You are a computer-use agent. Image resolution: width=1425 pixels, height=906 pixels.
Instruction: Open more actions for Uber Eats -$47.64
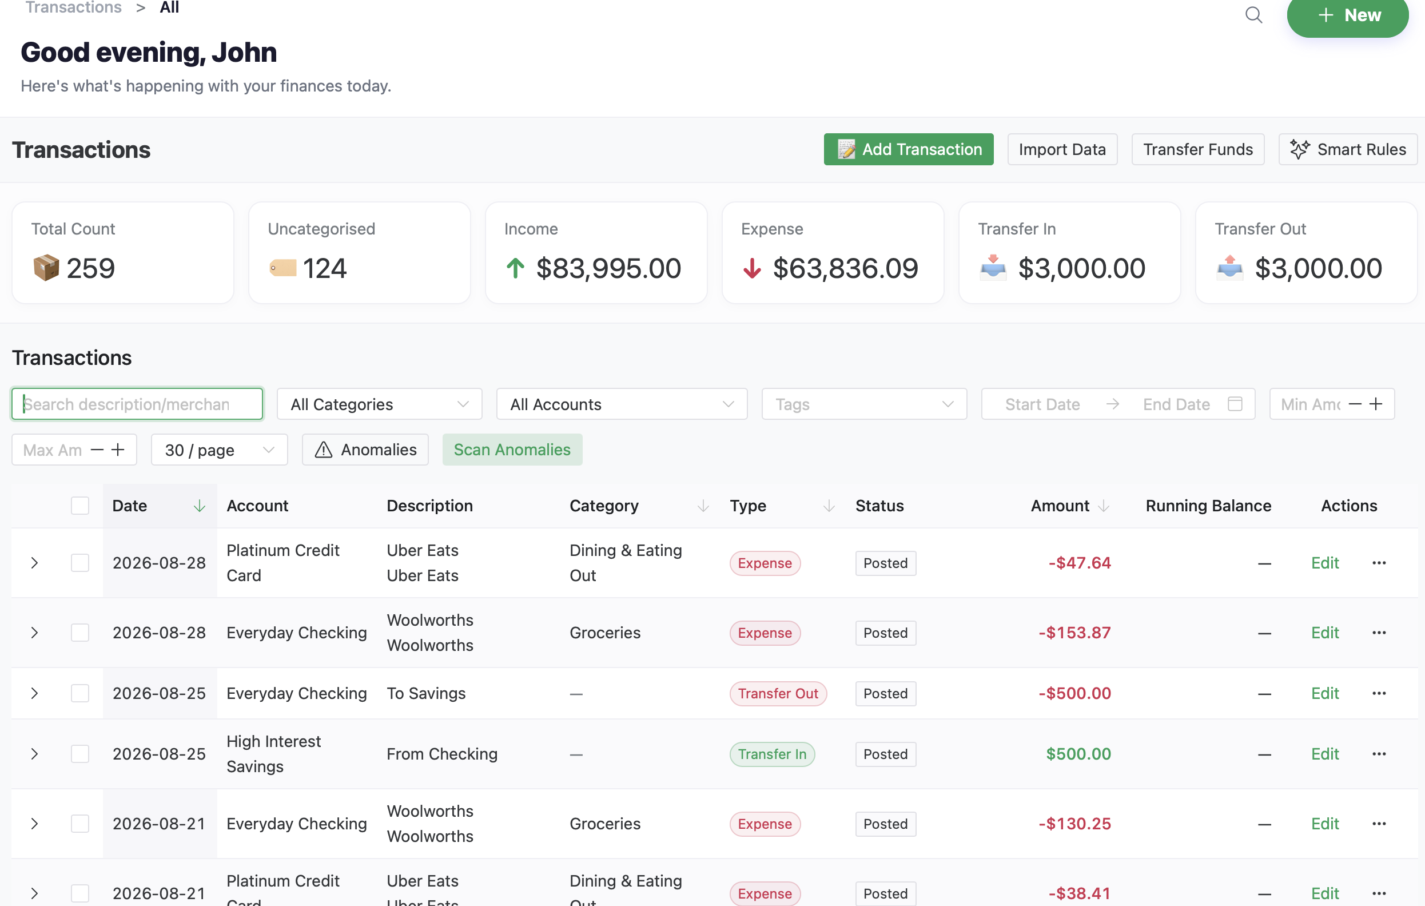[1379, 563]
